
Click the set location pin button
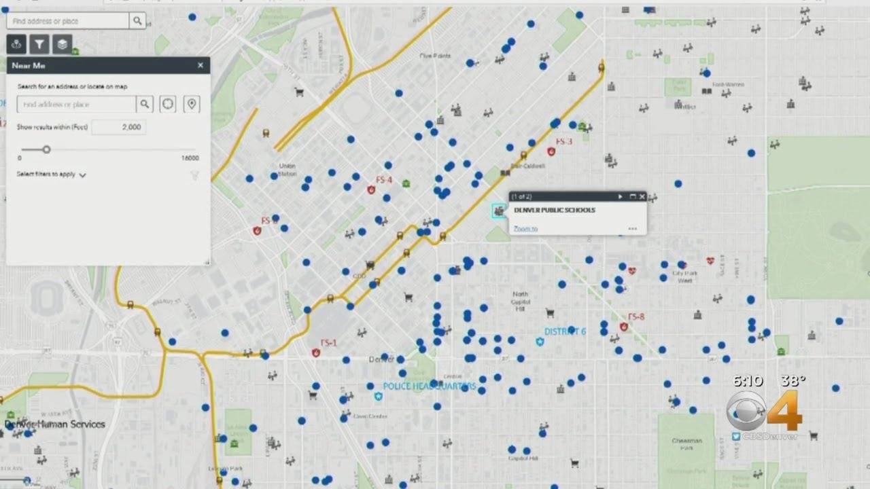[x=192, y=105]
